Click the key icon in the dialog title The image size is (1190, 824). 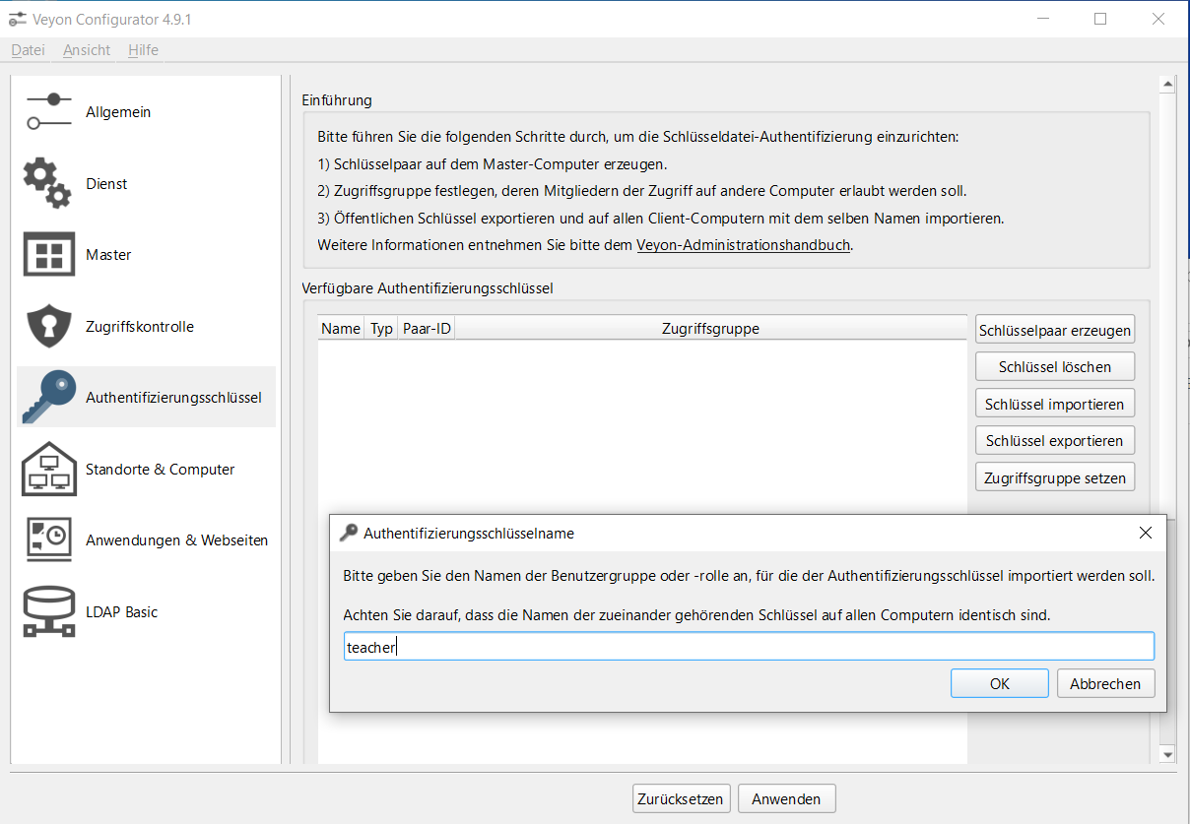point(349,533)
